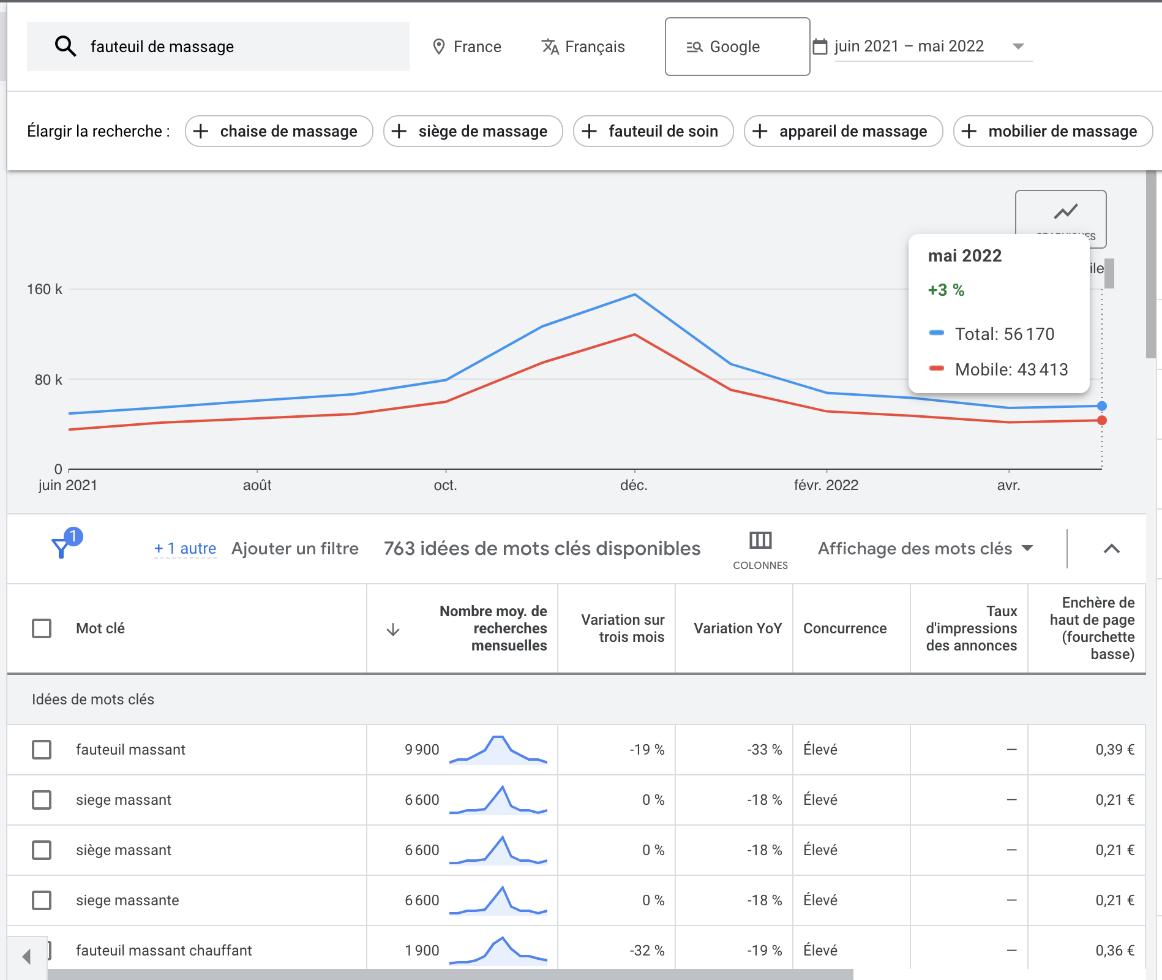The image size is (1162, 980).
Task: Check the fauteuil massant keyword checkbox
Action: click(x=41, y=749)
